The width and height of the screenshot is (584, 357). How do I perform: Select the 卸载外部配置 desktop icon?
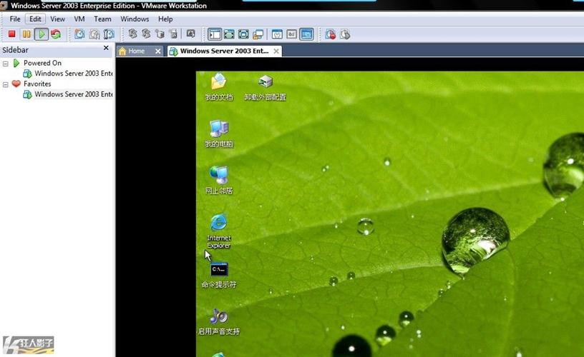pos(266,88)
